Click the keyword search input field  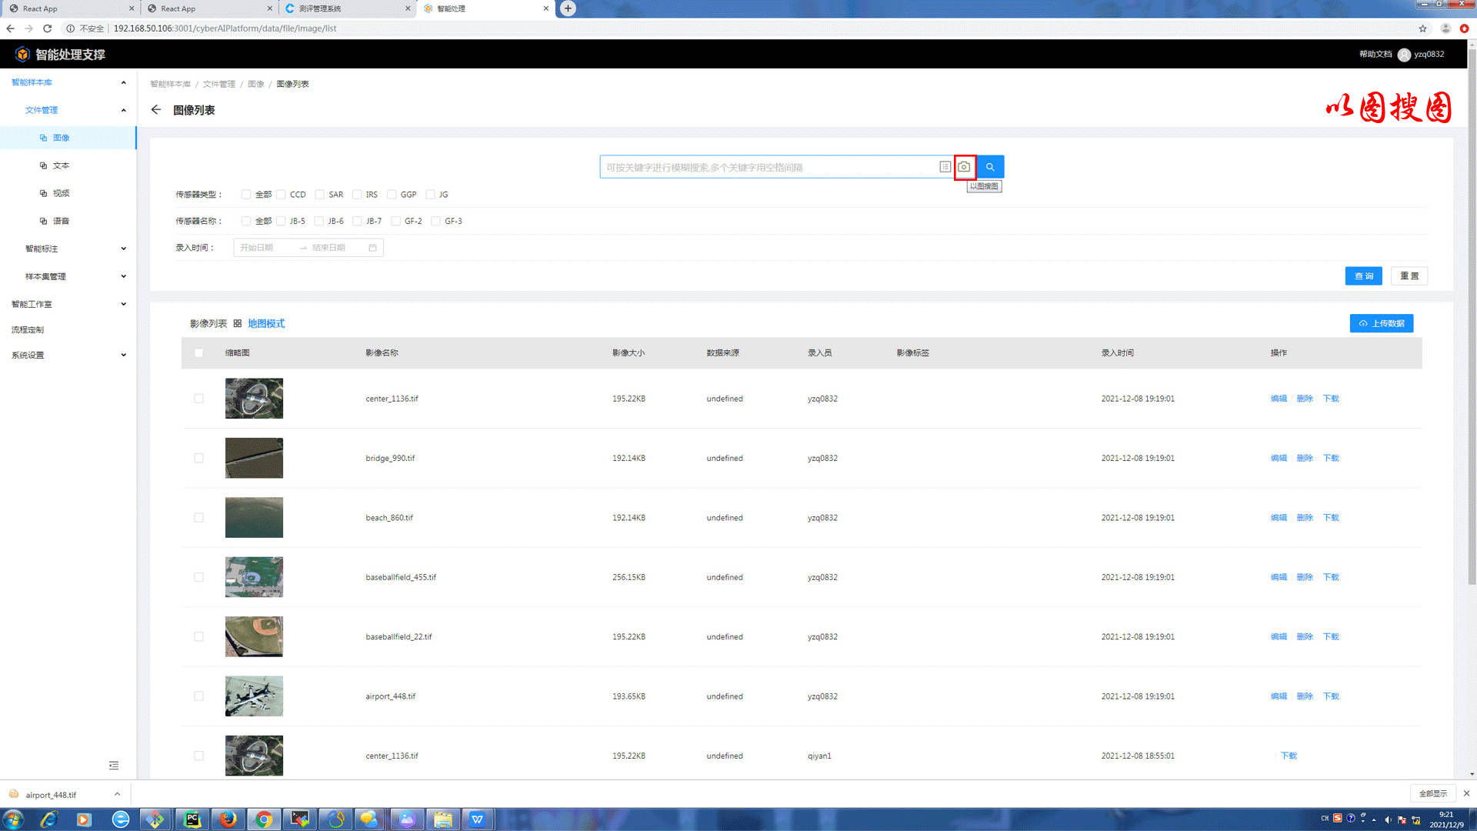point(769,167)
